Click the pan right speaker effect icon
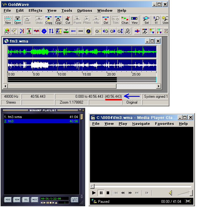 (x=113, y=31)
